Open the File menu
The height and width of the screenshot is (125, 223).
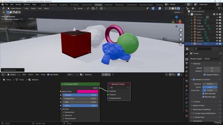[x=7, y=5]
